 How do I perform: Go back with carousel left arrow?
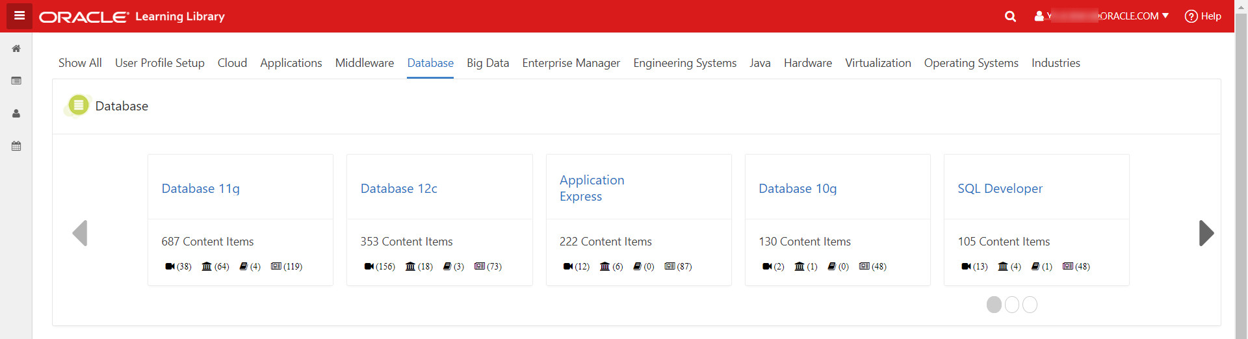[80, 233]
